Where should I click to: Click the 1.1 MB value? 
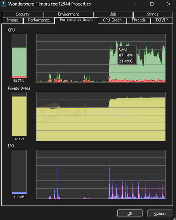pyautogui.click(x=19, y=197)
